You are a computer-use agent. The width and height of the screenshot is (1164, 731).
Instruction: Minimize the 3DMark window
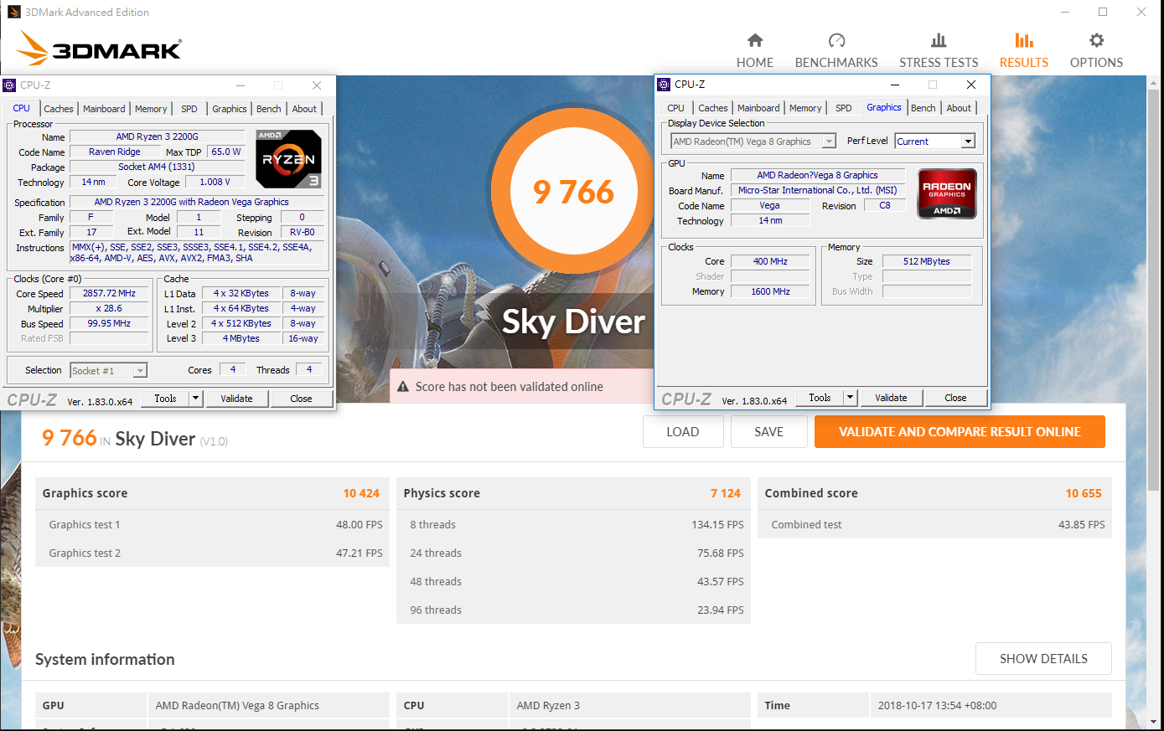1065,12
